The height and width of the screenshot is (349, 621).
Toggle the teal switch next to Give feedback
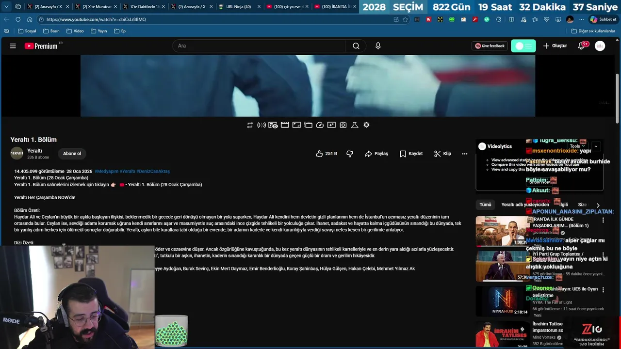(x=523, y=46)
